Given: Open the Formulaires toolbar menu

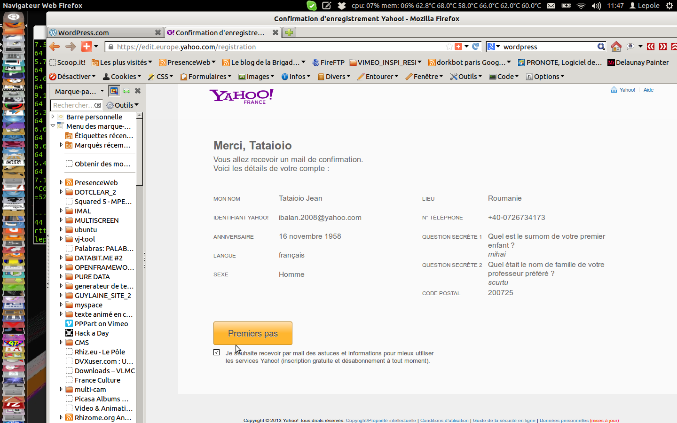Looking at the screenshot, I should click(x=206, y=77).
